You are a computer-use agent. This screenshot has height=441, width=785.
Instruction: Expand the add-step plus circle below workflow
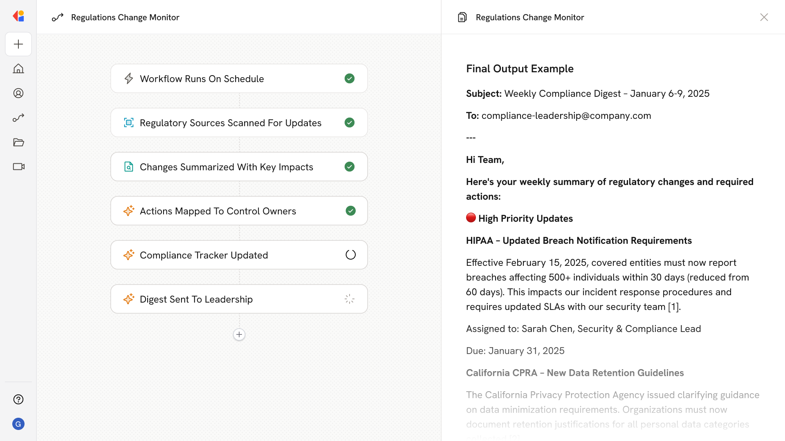click(239, 334)
